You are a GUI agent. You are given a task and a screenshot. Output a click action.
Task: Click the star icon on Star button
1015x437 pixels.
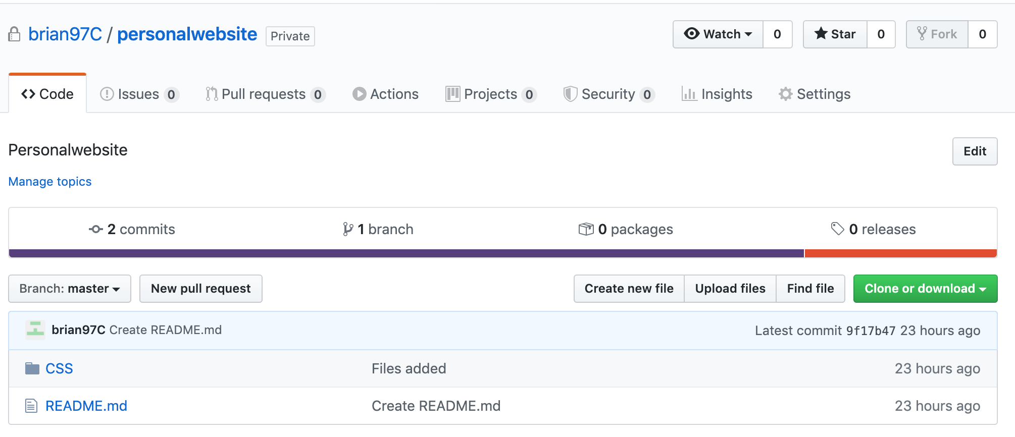coord(821,34)
